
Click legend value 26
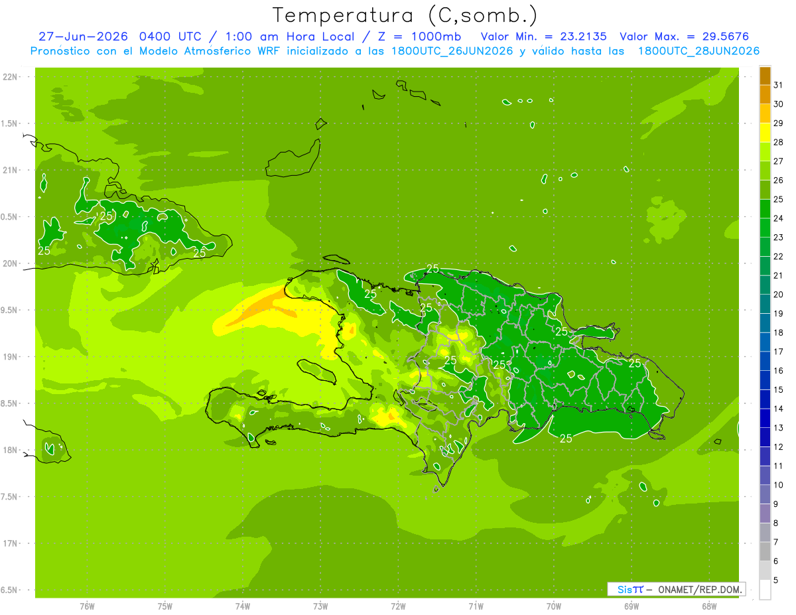click(x=779, y=180)
